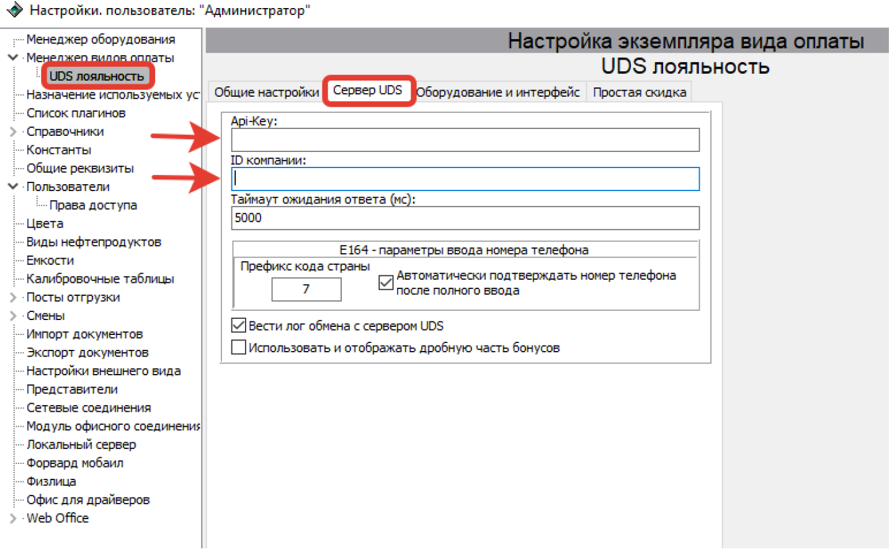The height and width of the screenshot is (557, 892).
Task: Expand the Web Office node
Action: pos(12,518)
